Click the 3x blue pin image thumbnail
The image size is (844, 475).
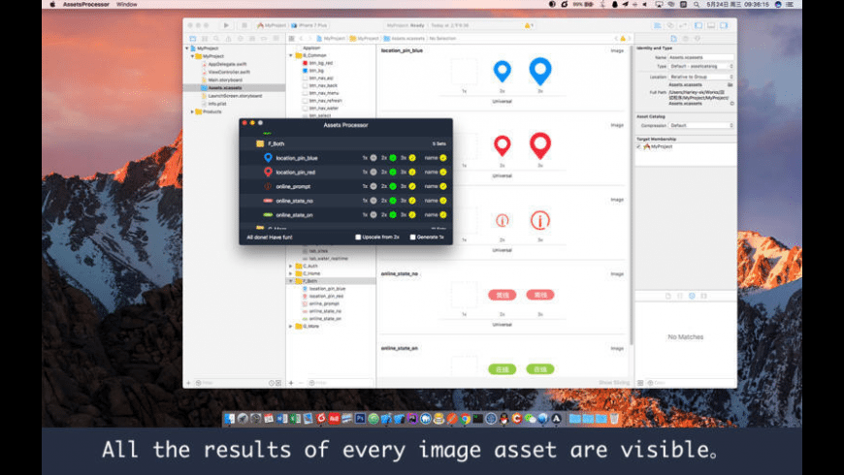click(540, 72)
